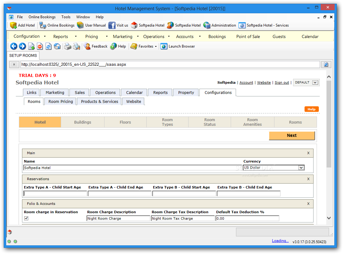Expand the Reports menu dropdown arrow
Image resolution: width=343 pixels, height=254 pixels.
point(76,36)
